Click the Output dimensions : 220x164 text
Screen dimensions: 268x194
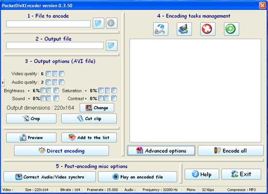click(x=40, y=108)
